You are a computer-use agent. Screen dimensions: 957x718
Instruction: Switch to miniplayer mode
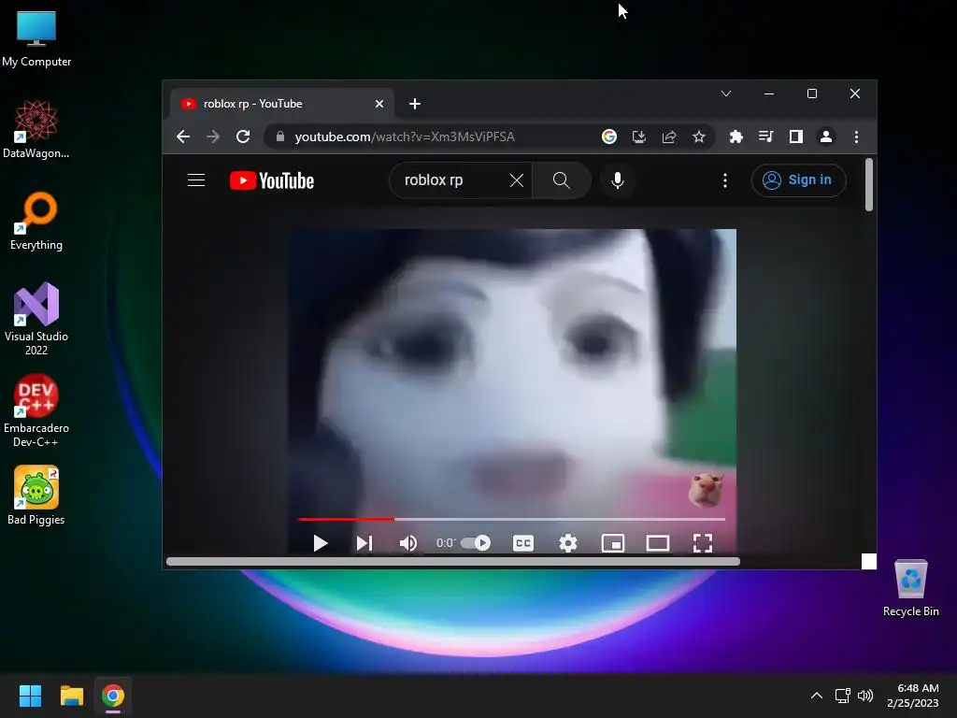pyautogui.click(x=613, y=543)
